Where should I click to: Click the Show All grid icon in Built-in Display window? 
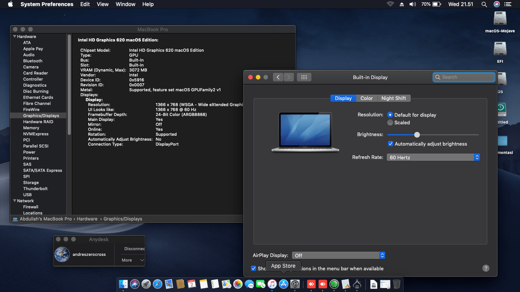click(304, 77)
